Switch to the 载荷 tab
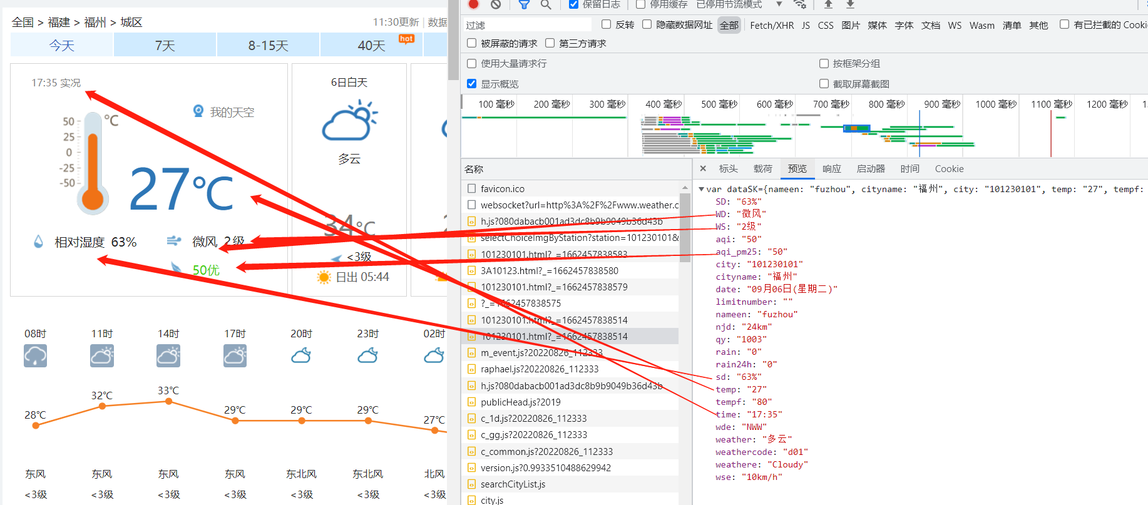1148x505 pixels. [763, 169]
